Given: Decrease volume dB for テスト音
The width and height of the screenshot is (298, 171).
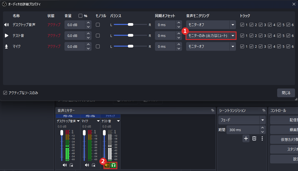Looking at the screenshot, I should pyautogui.click(x=88, y=38).
